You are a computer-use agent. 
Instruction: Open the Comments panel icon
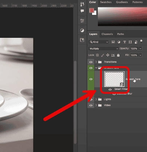coord(82,11)
